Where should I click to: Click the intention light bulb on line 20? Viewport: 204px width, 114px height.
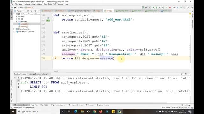55,58
